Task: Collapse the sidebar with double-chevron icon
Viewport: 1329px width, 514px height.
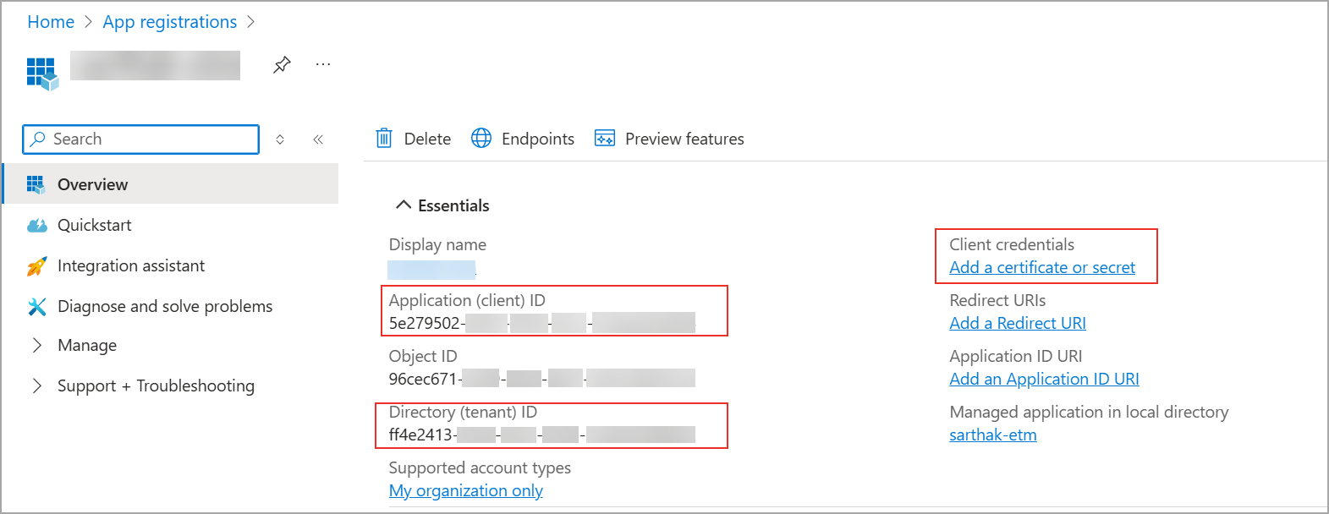Action: pos(318,139)
